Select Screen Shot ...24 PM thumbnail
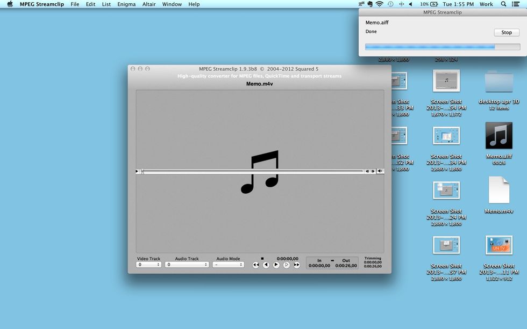This screenshot has height=329, width=527. pos(446,190)
